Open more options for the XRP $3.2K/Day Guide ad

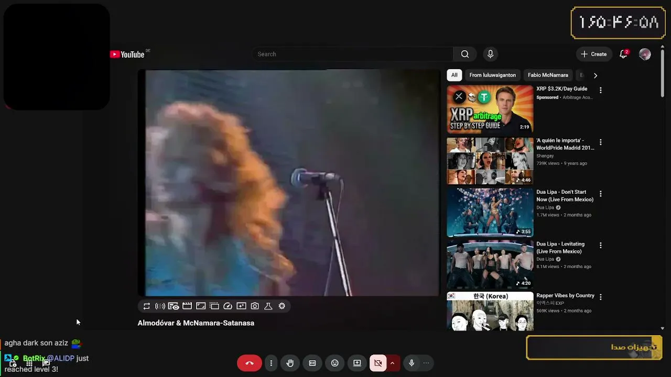pyautogui.click(x=601, y=90)
